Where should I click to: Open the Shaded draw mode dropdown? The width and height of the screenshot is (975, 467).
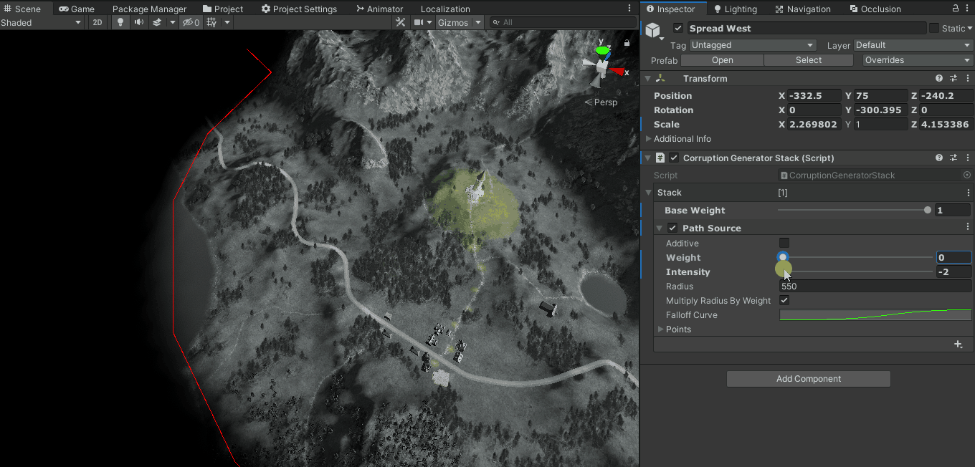[x=42, y=22]
